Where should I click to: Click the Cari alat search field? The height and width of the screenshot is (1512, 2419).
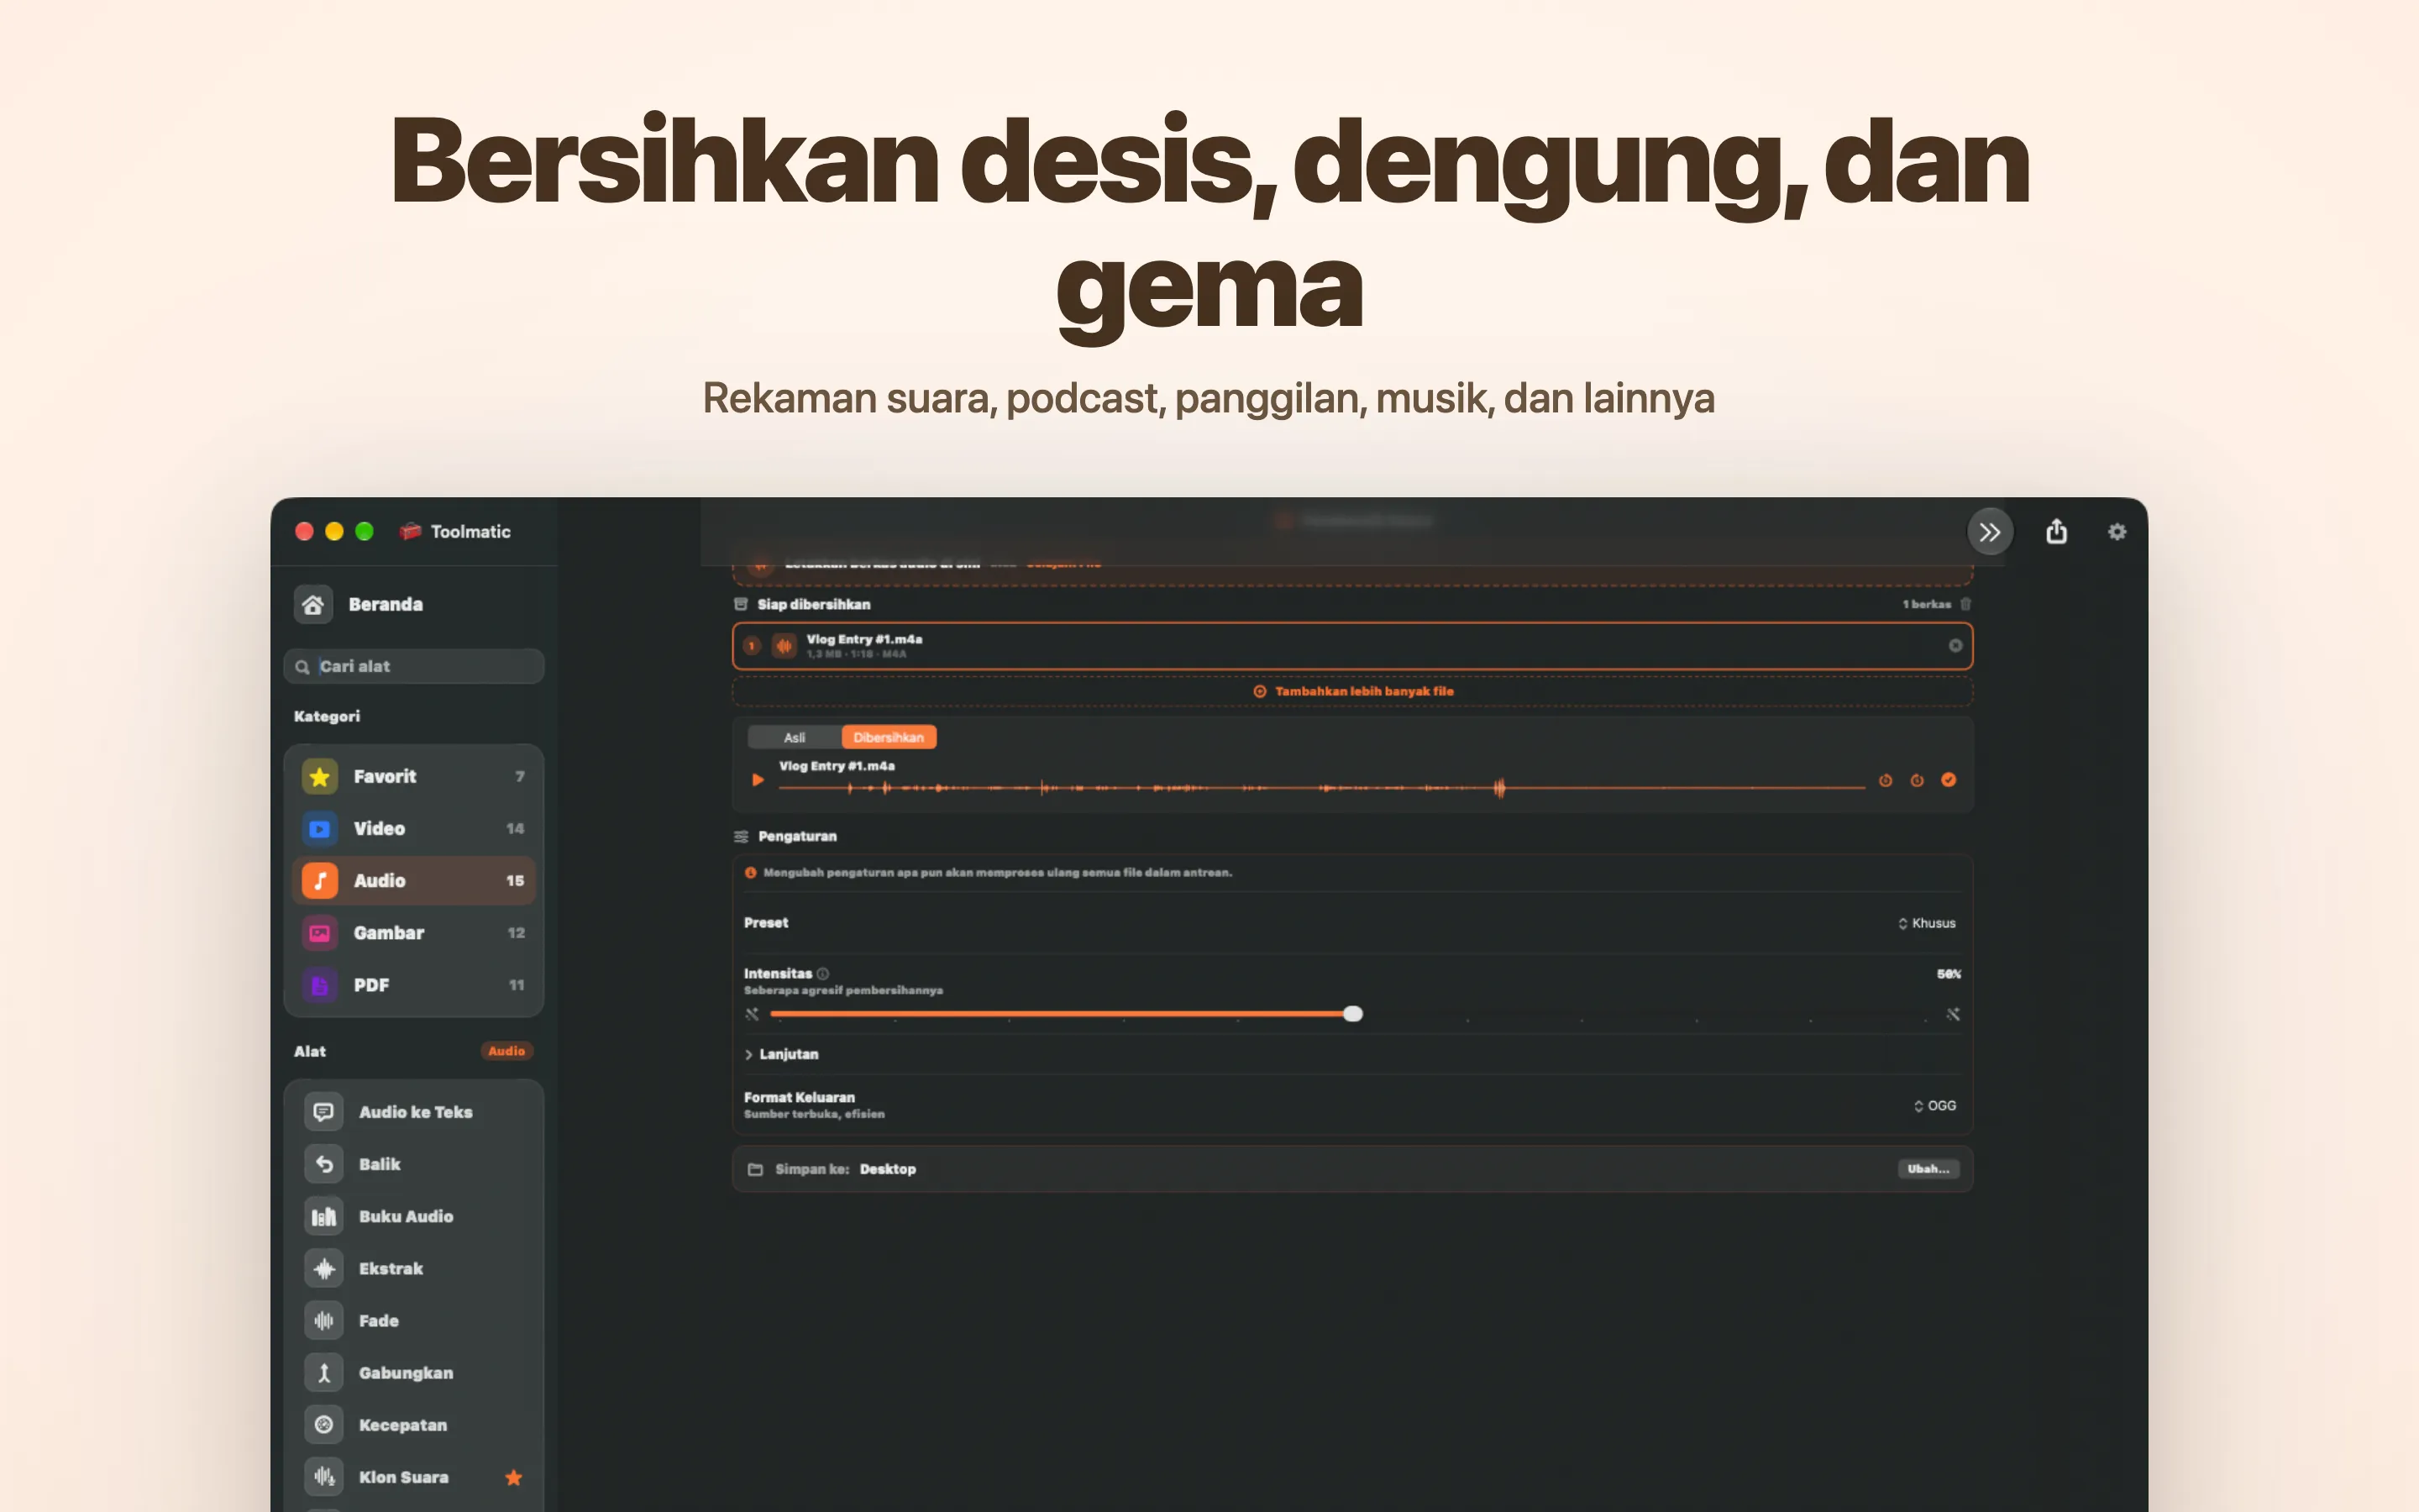414,666
